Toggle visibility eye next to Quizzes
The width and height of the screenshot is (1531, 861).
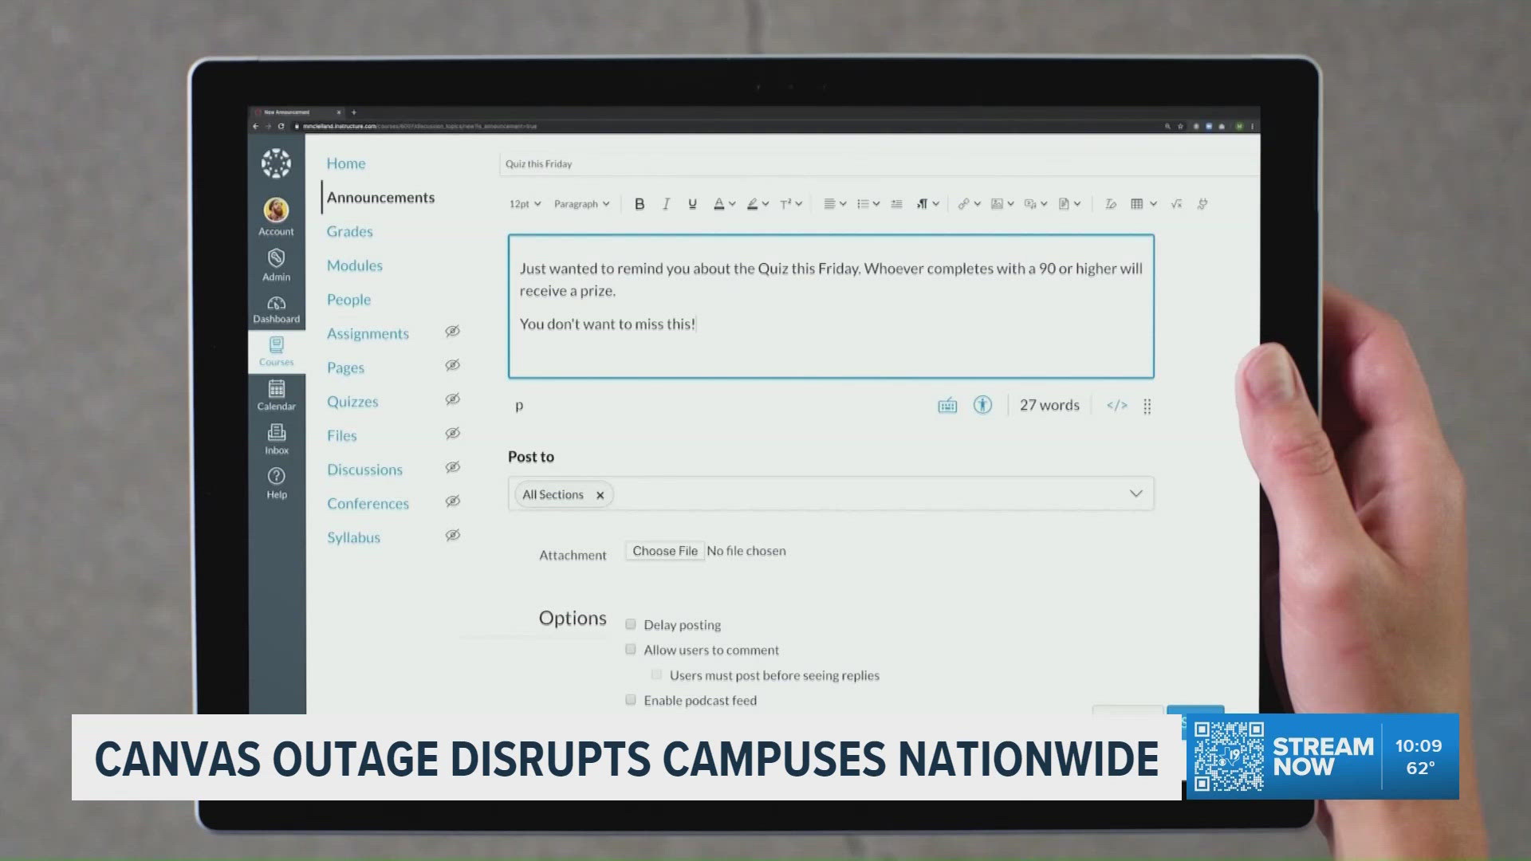click(452, 399)
